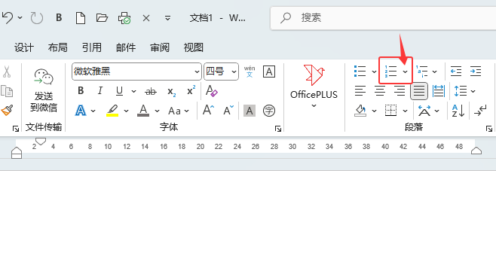Toggle Underline formatting
This screenshot has width=496, height=277.
pyautogui.click(x=119, y=91)
